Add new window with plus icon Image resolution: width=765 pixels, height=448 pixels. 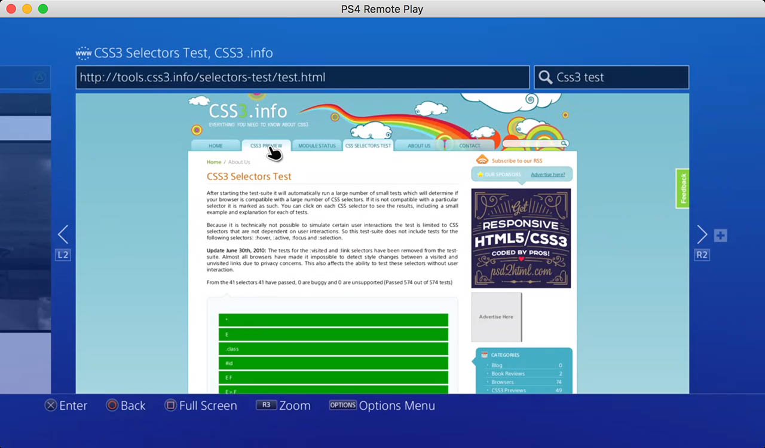pos(720,236)
